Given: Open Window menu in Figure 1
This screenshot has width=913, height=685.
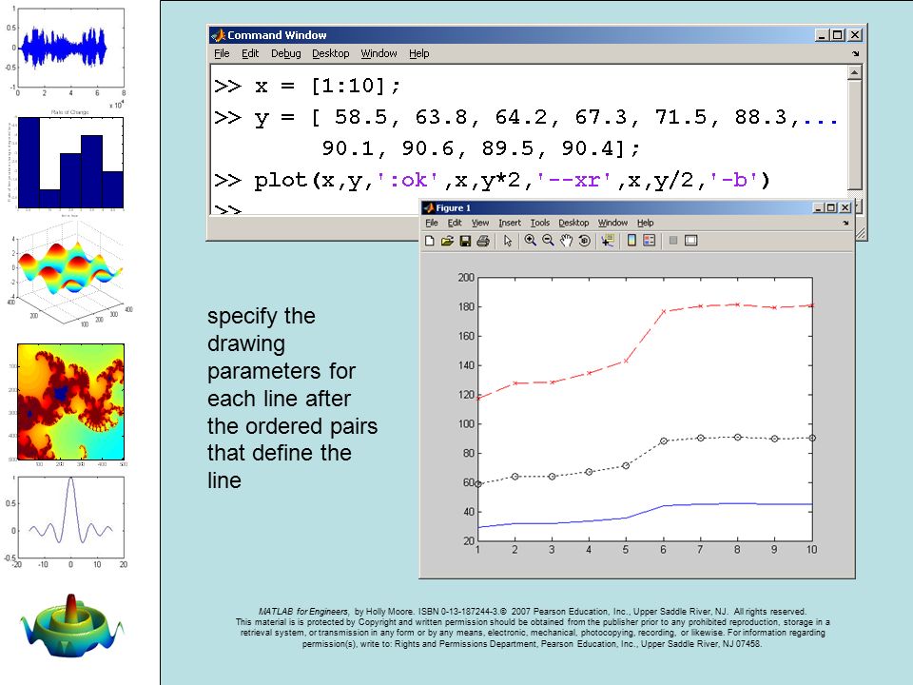Looking at the screenshot, I should [613, 223].
